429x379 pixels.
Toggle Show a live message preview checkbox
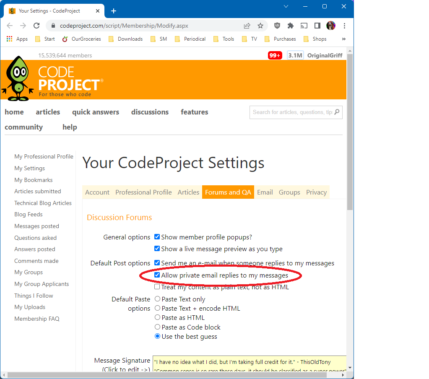pyautogui.click(x=157, y=249)
